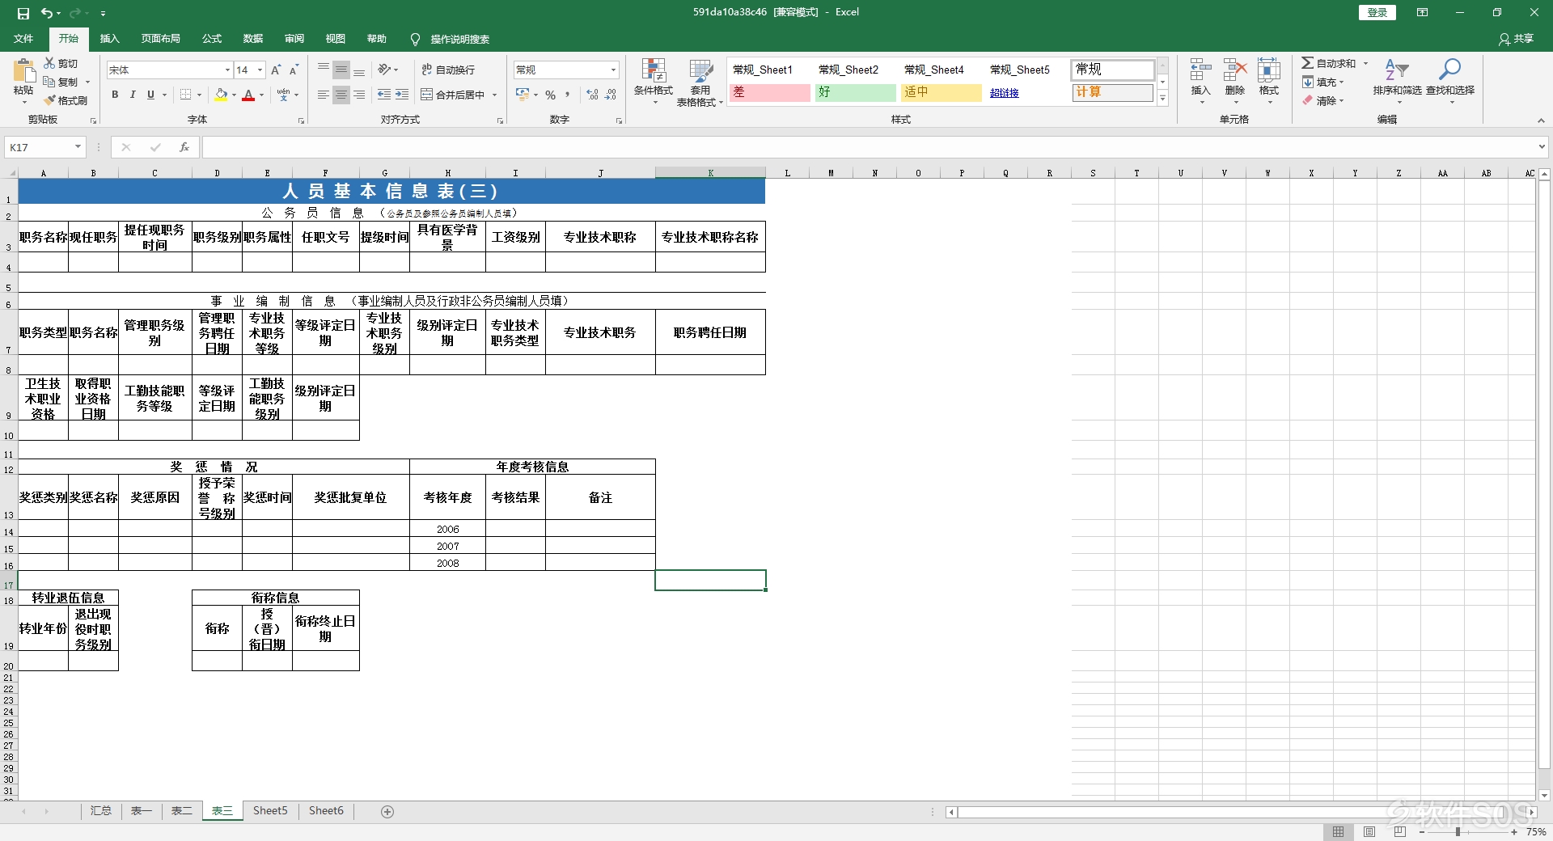The height and width of the screenshot is (841, 1553).
Task: Click the 登录 sign-in button
Action: pyautogui.click(x=1377, y=13)
